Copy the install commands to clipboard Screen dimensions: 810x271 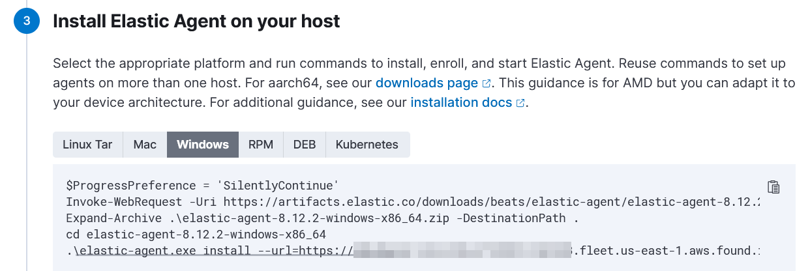773,187
